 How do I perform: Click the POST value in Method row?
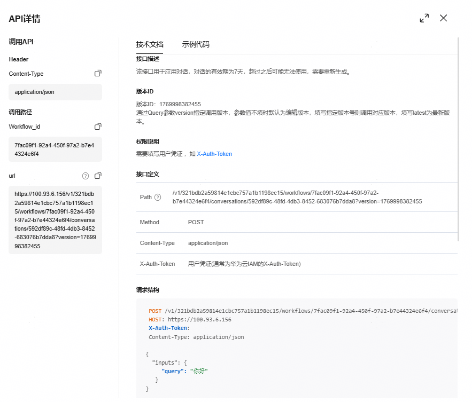(x=196, y=222)
